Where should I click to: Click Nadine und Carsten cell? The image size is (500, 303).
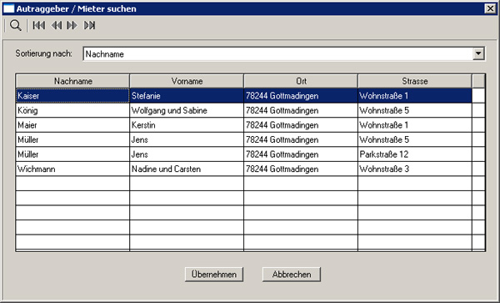point(187,169)
